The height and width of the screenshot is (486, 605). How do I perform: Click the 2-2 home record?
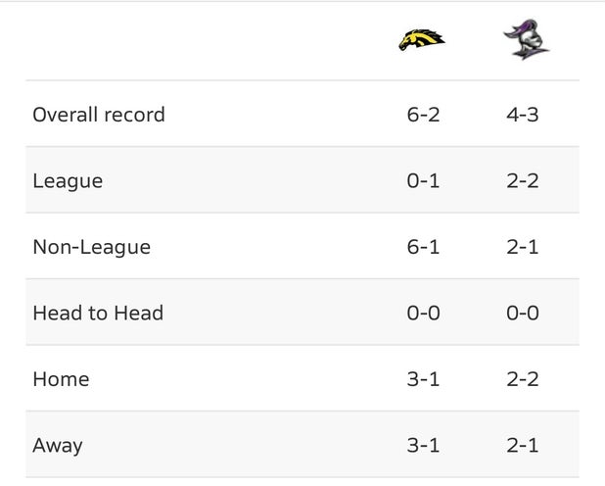(x=523, y=379)
